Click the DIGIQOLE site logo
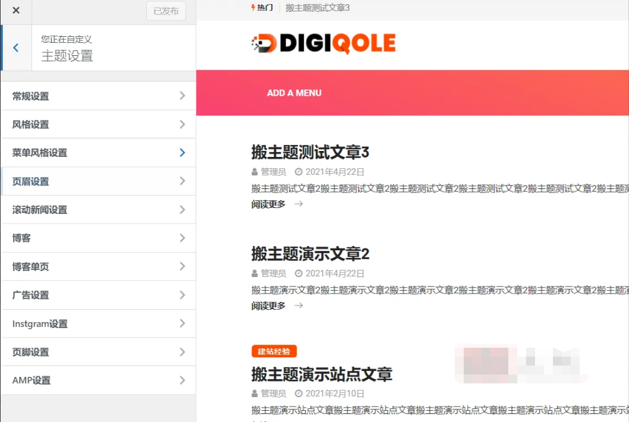The width and height of the screenshot is (629, 422). coord(323,43)
